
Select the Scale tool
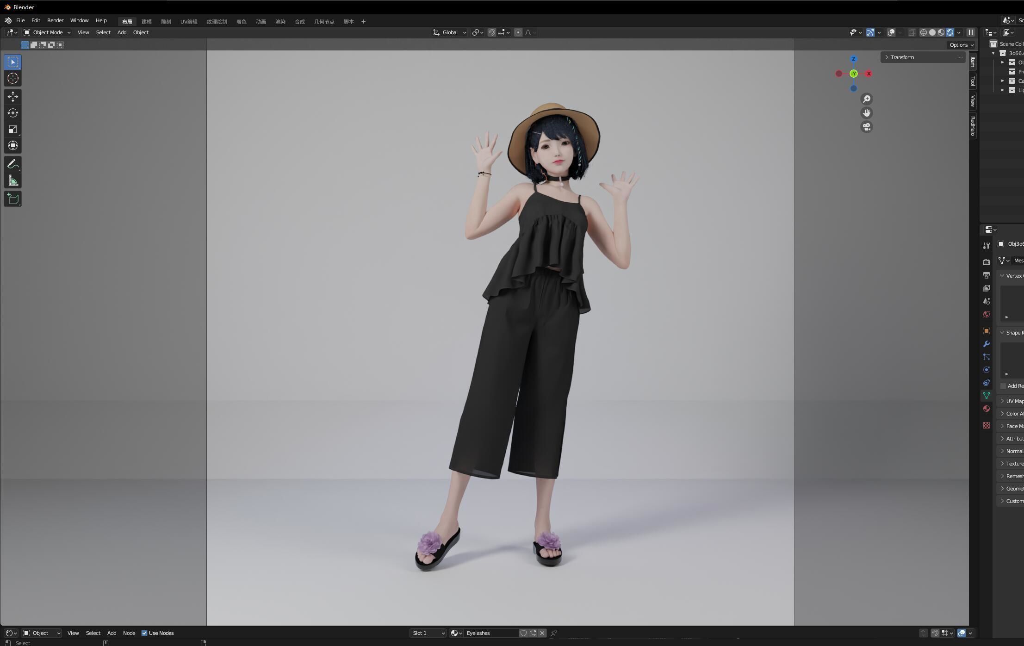pyautogui.click(x=13, y=129)
